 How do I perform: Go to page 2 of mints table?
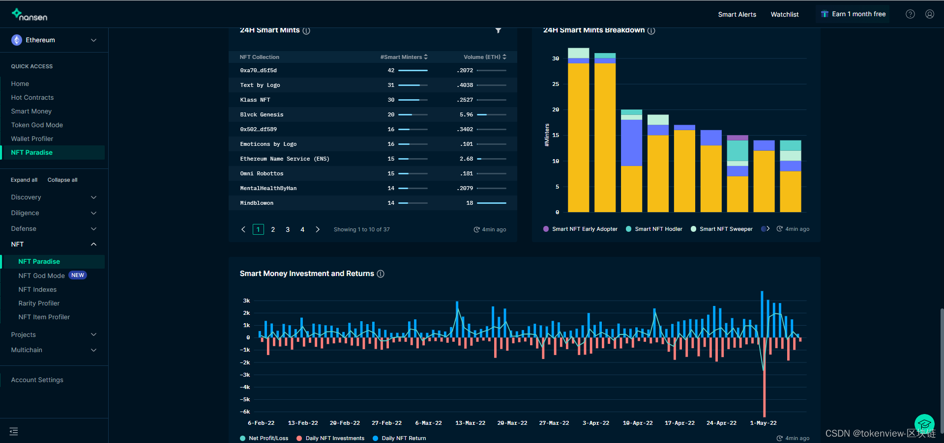pos(273,229)
